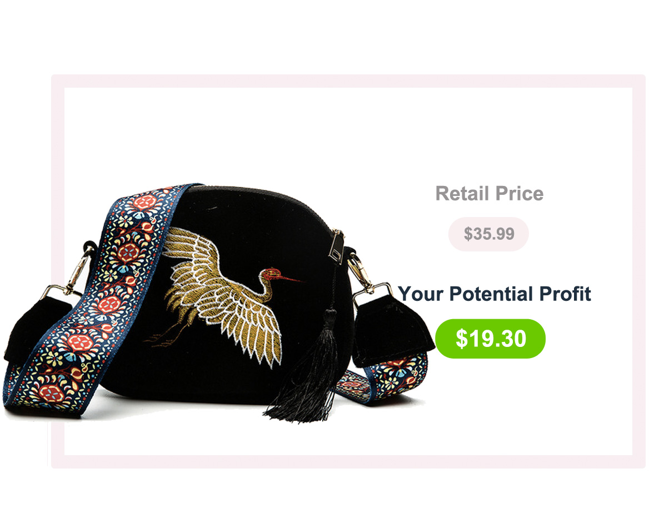Click the green $19.30 profit button

490,338
